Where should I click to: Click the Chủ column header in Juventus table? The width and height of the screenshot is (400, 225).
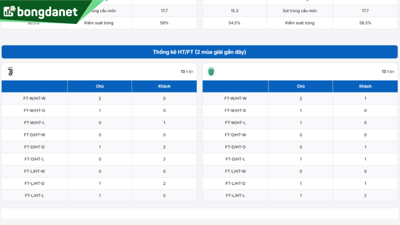click(99, 86)
